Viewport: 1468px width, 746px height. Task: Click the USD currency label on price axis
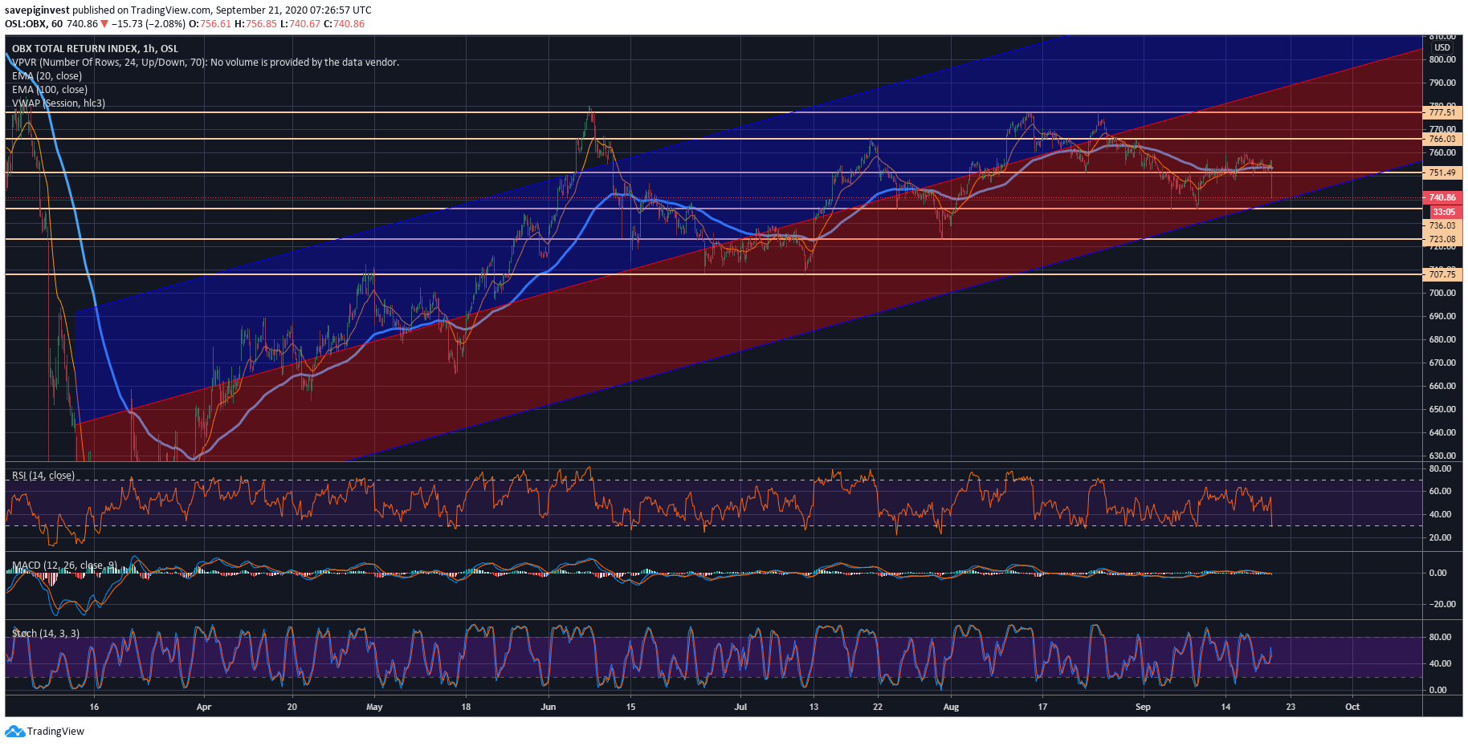tap(1442, 48)
